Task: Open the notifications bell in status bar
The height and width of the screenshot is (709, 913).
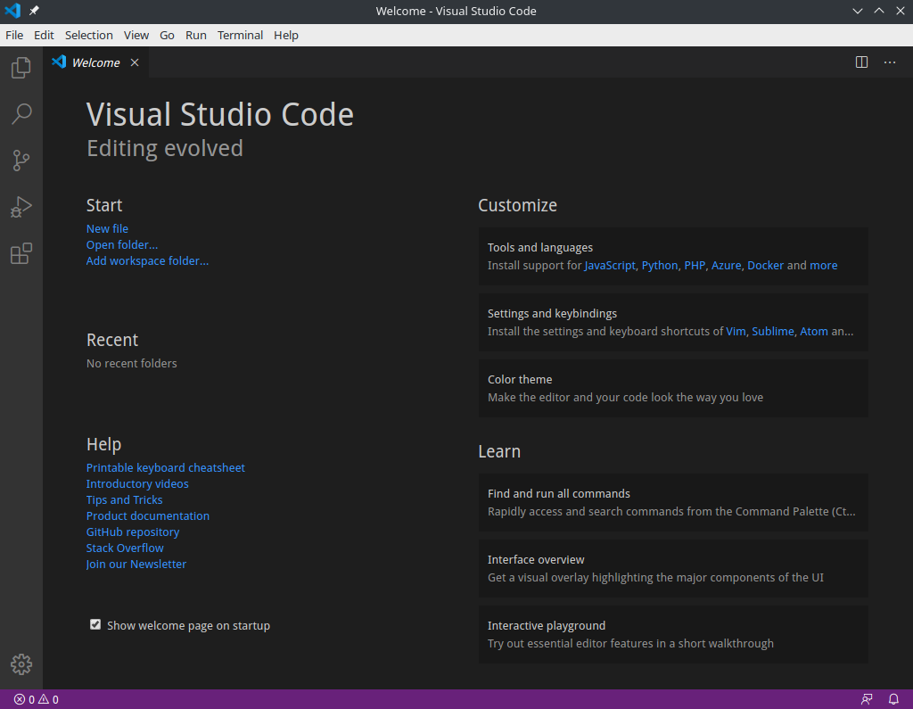Action: tap(893, 699)
